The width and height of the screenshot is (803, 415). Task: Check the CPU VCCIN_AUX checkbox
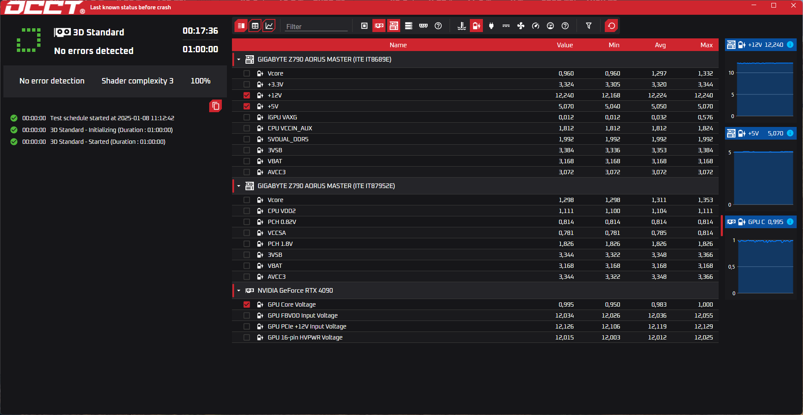click(247, 128)
